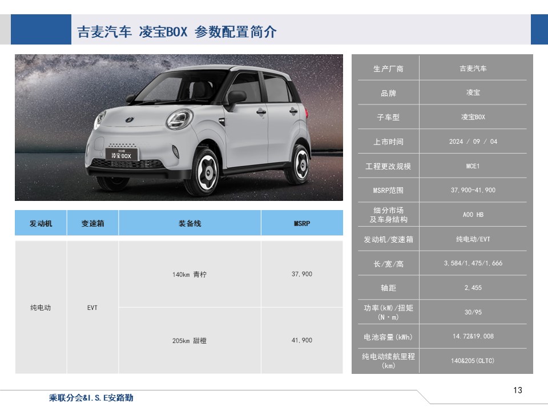Click the 电池容量(kWh) label
The width and height of the screenshot is (548, 411).
pyautogui.click(x=388, y=337)
